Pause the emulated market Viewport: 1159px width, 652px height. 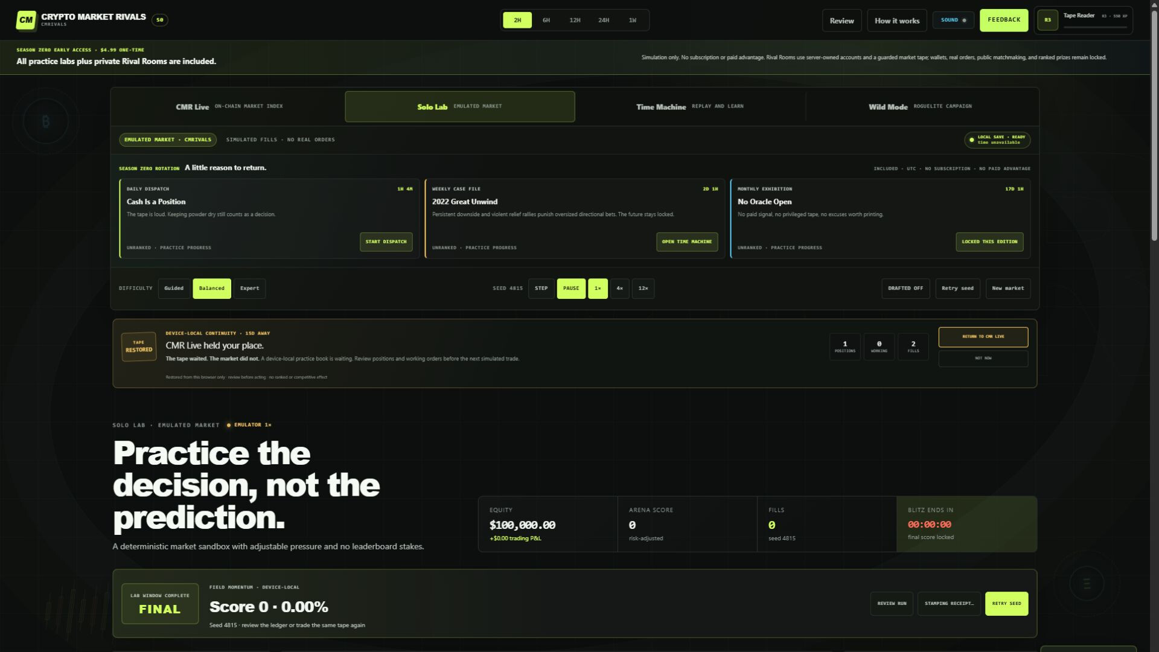point(571,288)
